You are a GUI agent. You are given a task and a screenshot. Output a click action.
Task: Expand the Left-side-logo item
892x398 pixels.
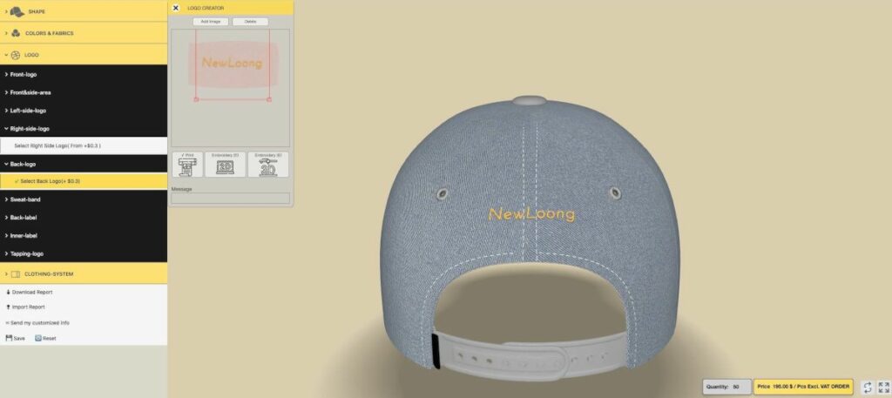[84, 111]
